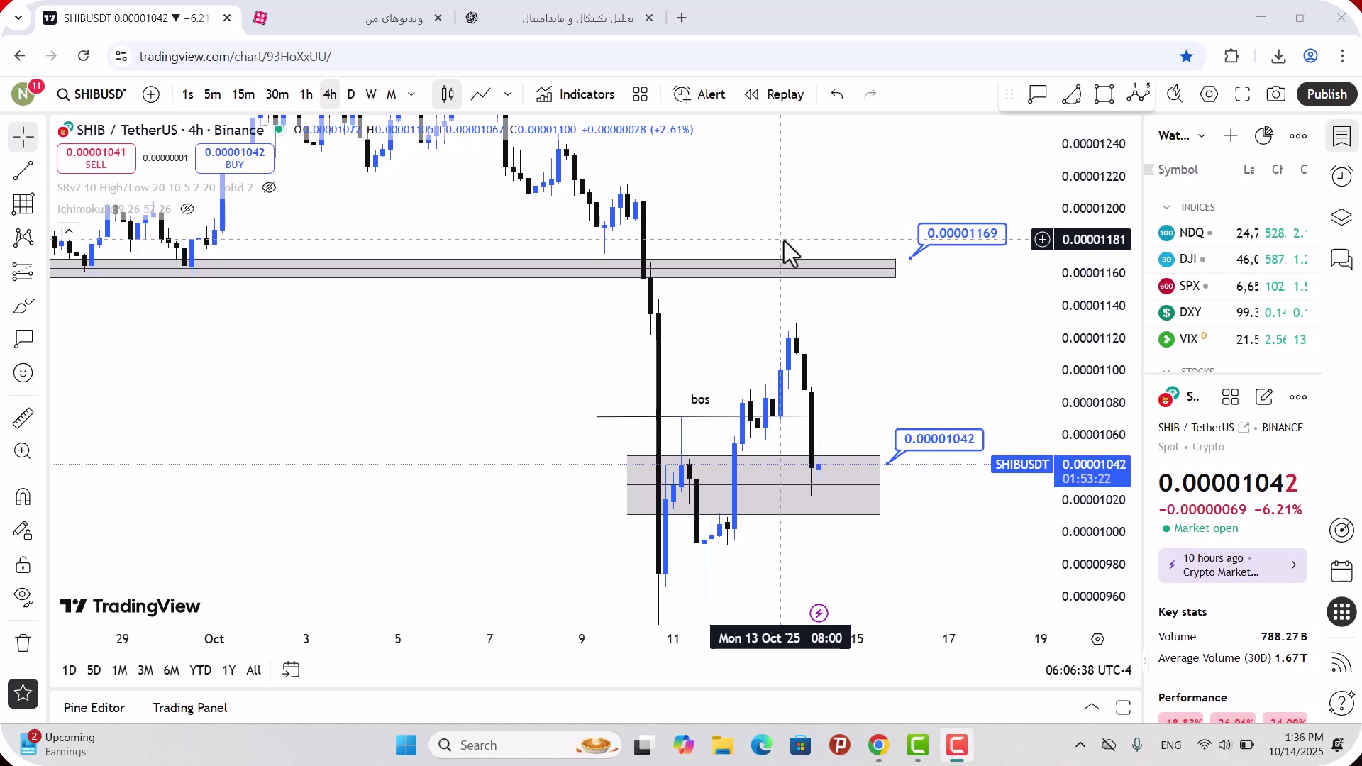The height and width of the screenshot is (766, 1362).
Task: Start bar Replay mode
Action: pyautogui.click(x=774, y=94)
